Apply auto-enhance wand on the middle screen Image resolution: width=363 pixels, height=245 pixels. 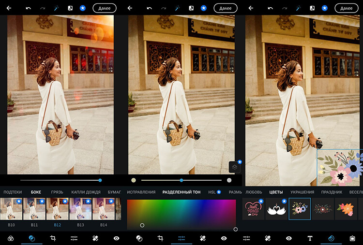(x=177, y=8)
